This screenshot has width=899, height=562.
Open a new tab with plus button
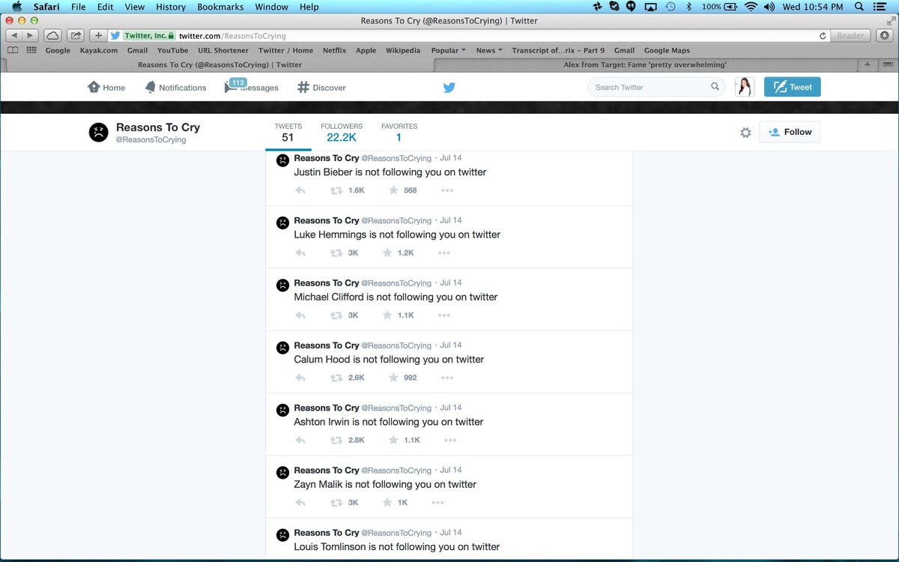[x=868, y=64]
